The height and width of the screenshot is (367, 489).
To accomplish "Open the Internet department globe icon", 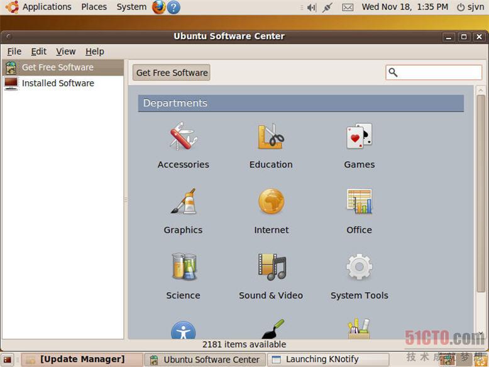I will click(272, 201).
